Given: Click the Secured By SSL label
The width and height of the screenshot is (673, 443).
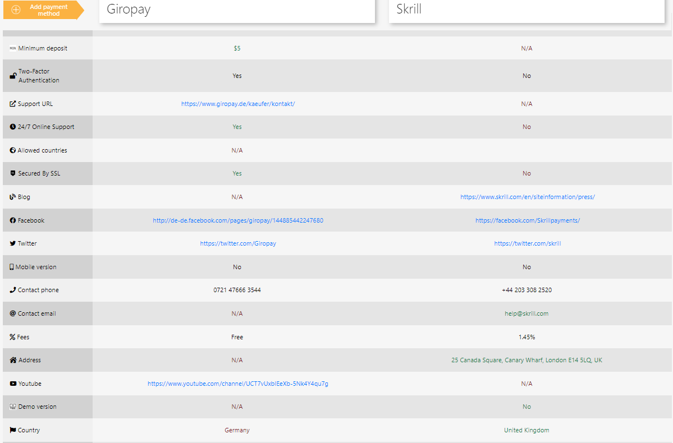Looking at the screenshot, I should click(x=39, y=174).
